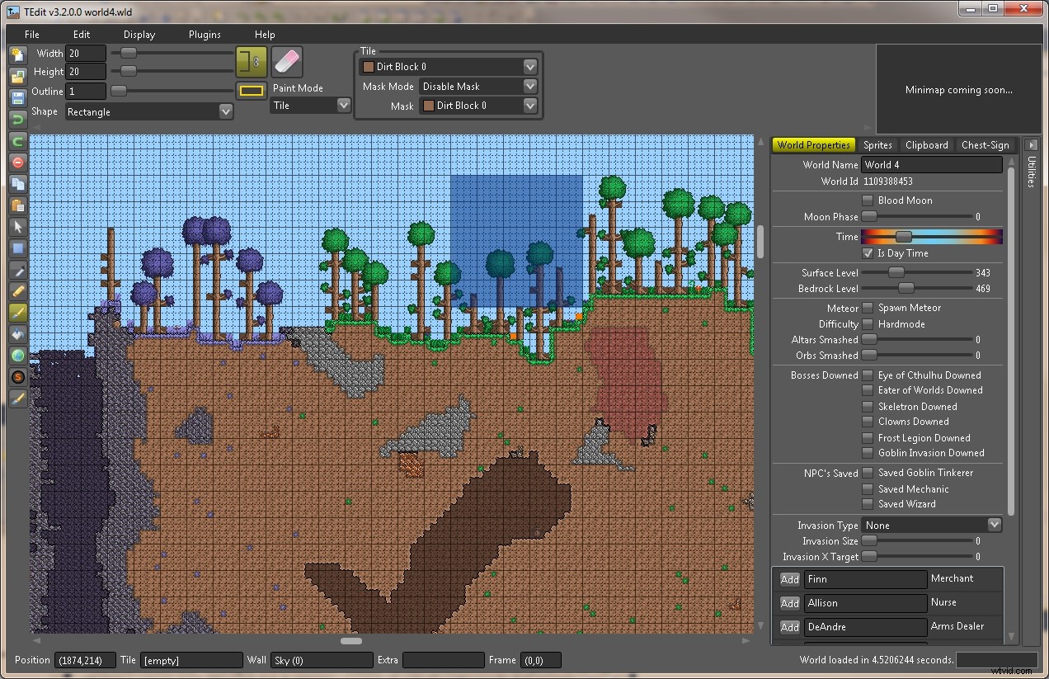Click the Save world icon
1049x679 pixels.
click(x=17, y=95)
